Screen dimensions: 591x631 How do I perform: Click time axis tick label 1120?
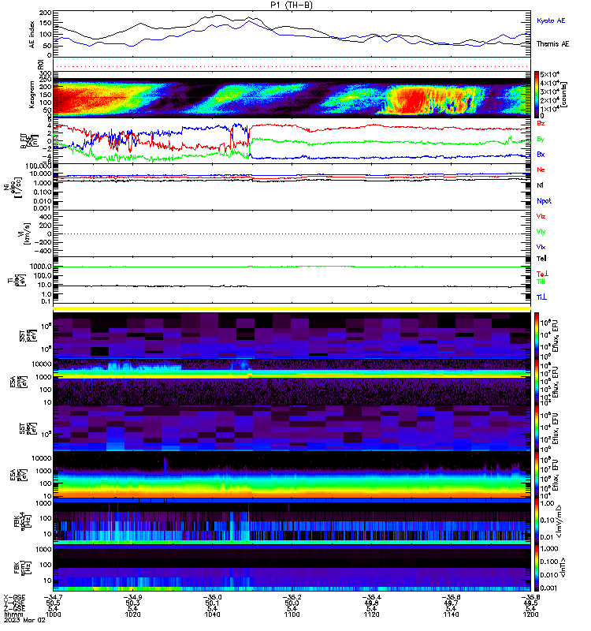click(x=371, y=614)
